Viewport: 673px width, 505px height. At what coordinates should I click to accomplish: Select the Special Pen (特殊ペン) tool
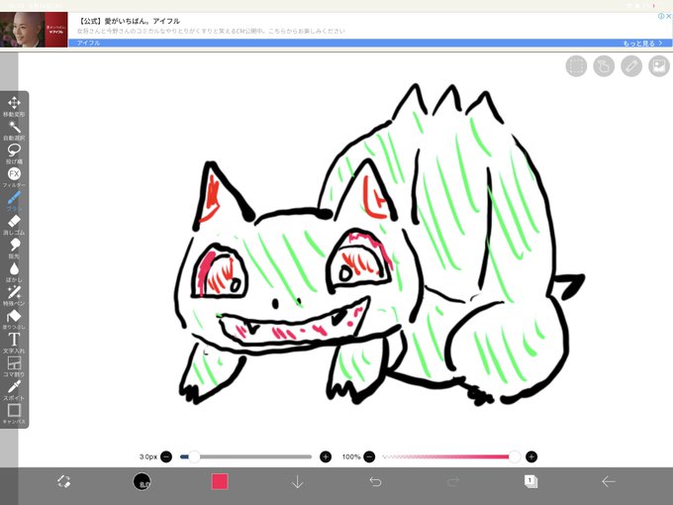point(14,295)
